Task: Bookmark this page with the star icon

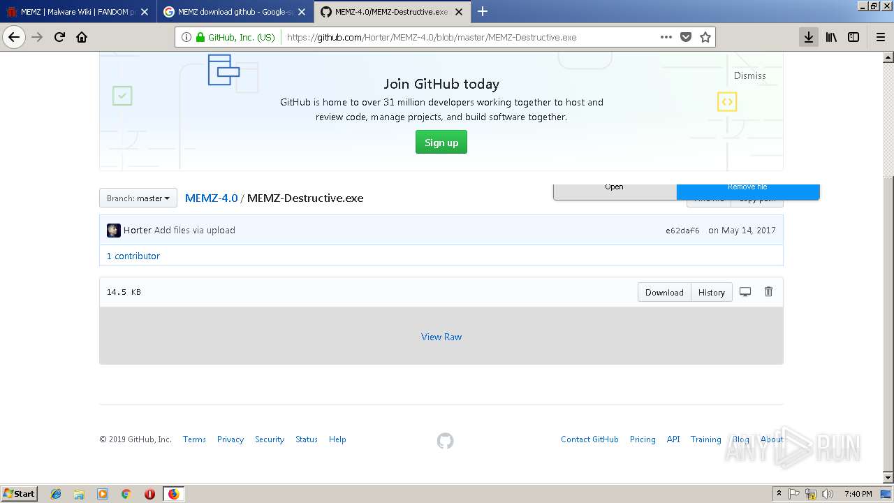Action: [705, 37]
